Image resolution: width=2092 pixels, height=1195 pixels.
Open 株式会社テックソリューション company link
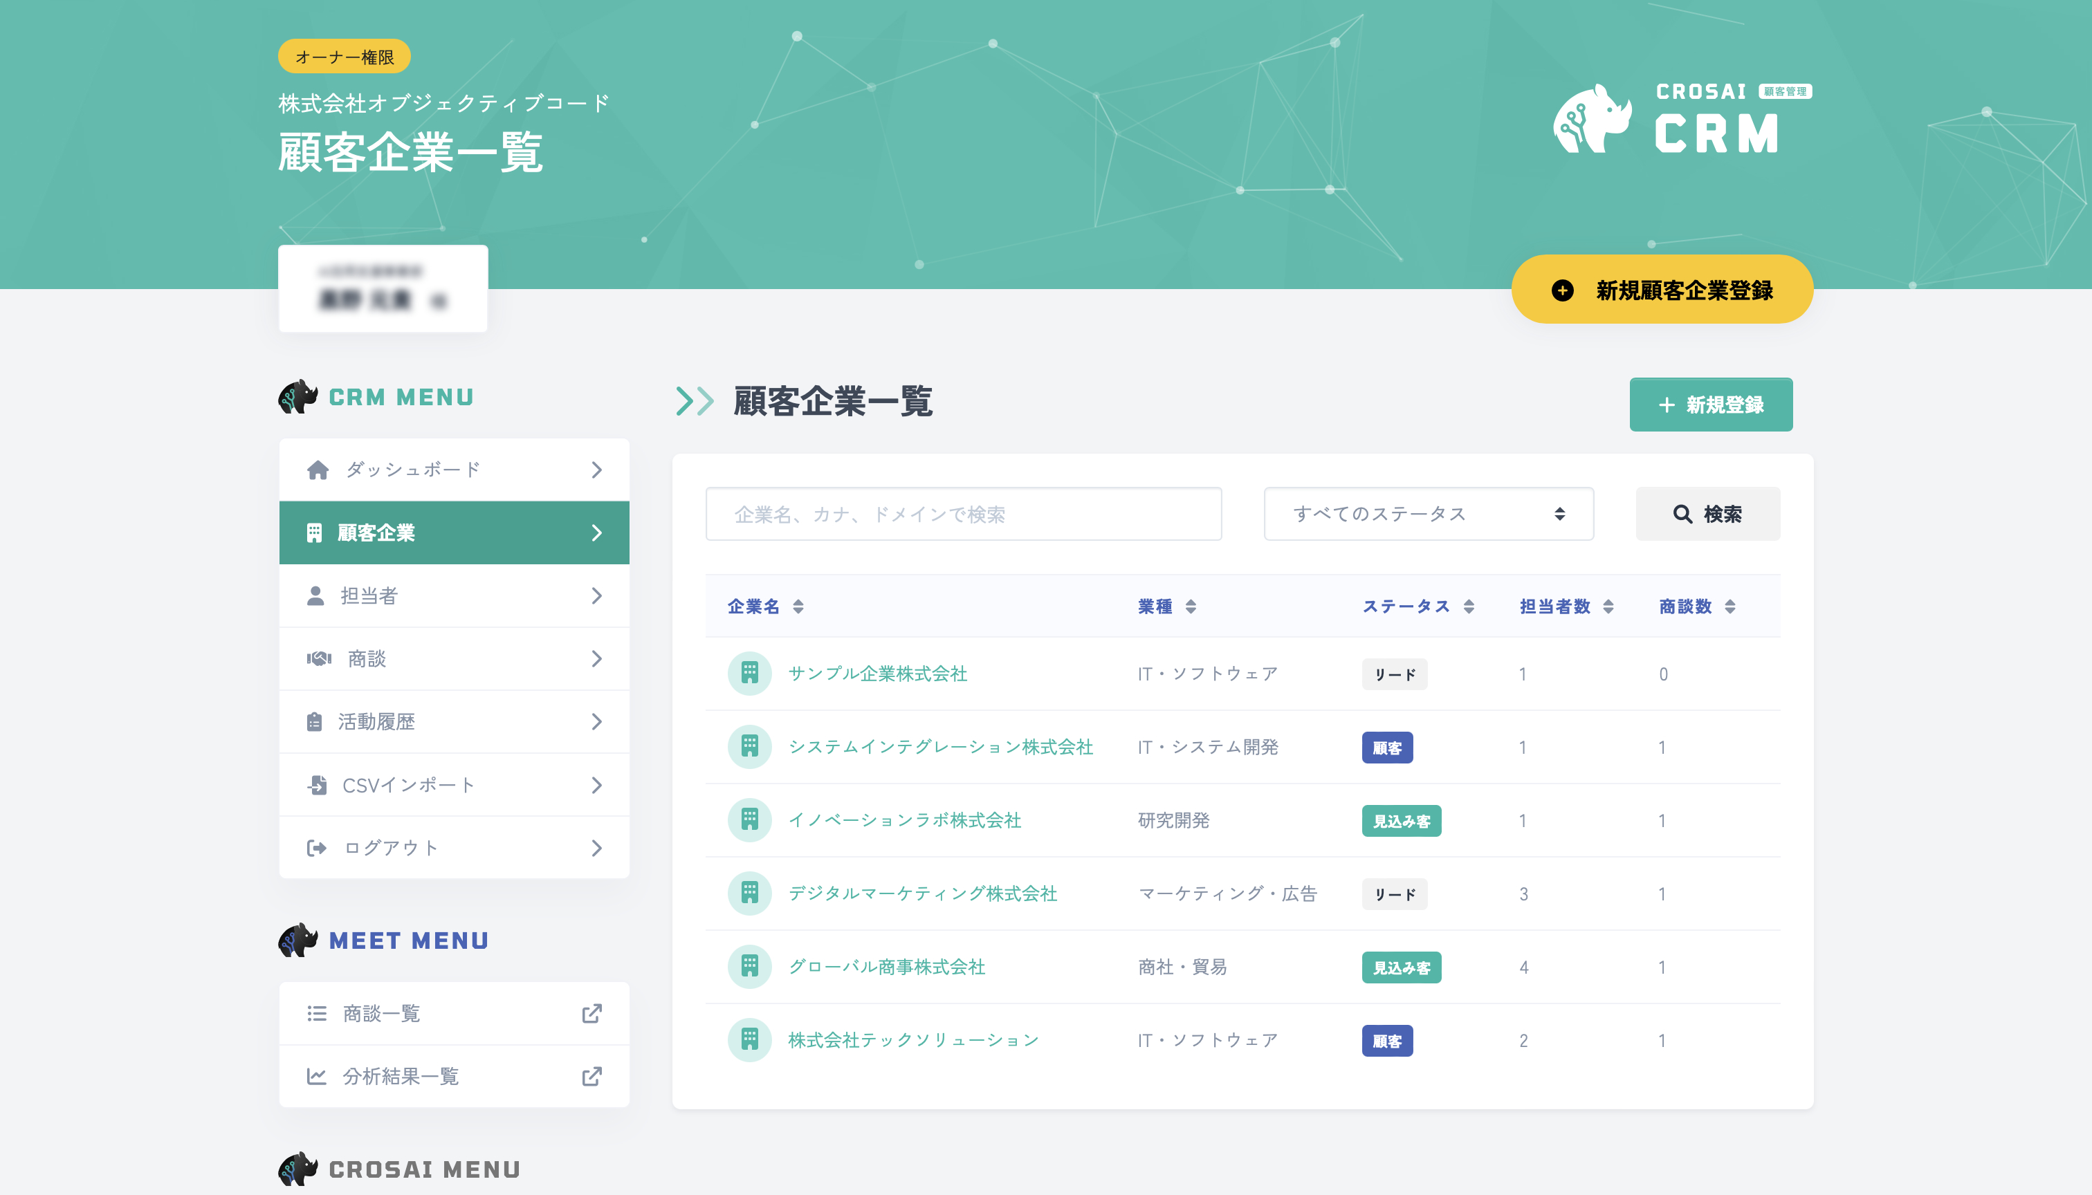[913, 1040]
